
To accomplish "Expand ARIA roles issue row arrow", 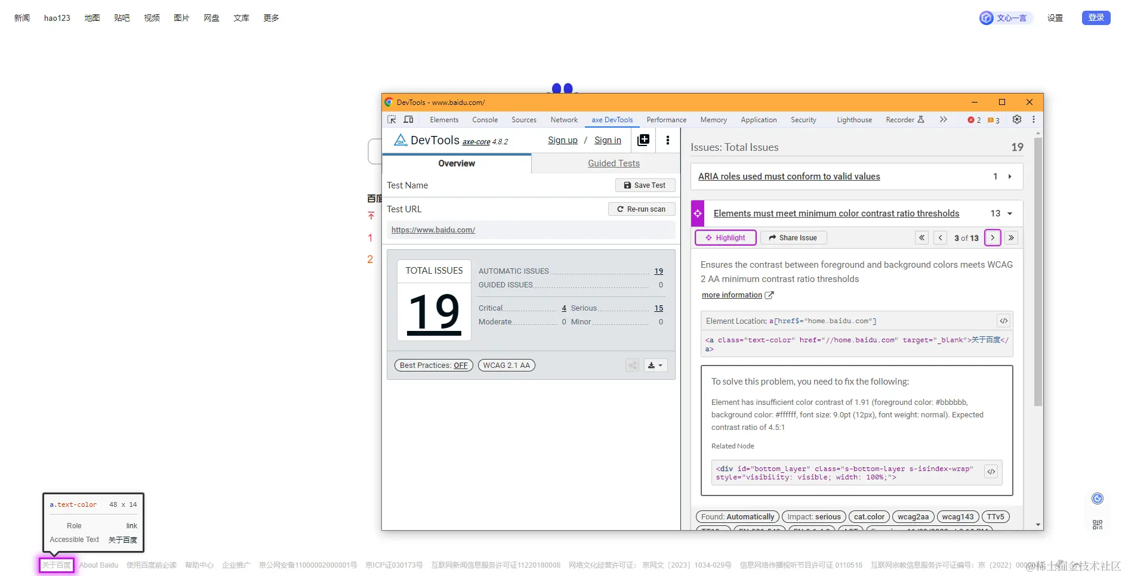I will (x=1010, y=176).
